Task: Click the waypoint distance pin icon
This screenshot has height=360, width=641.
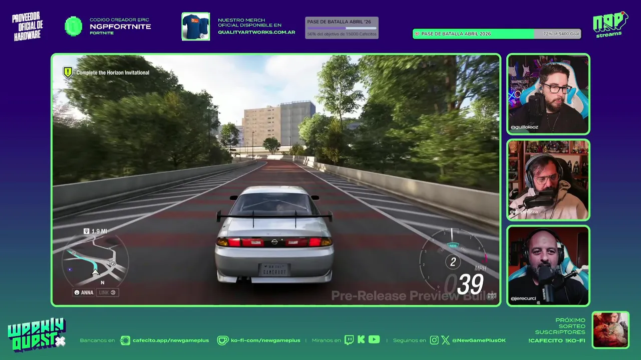Action: pos(87,231)
